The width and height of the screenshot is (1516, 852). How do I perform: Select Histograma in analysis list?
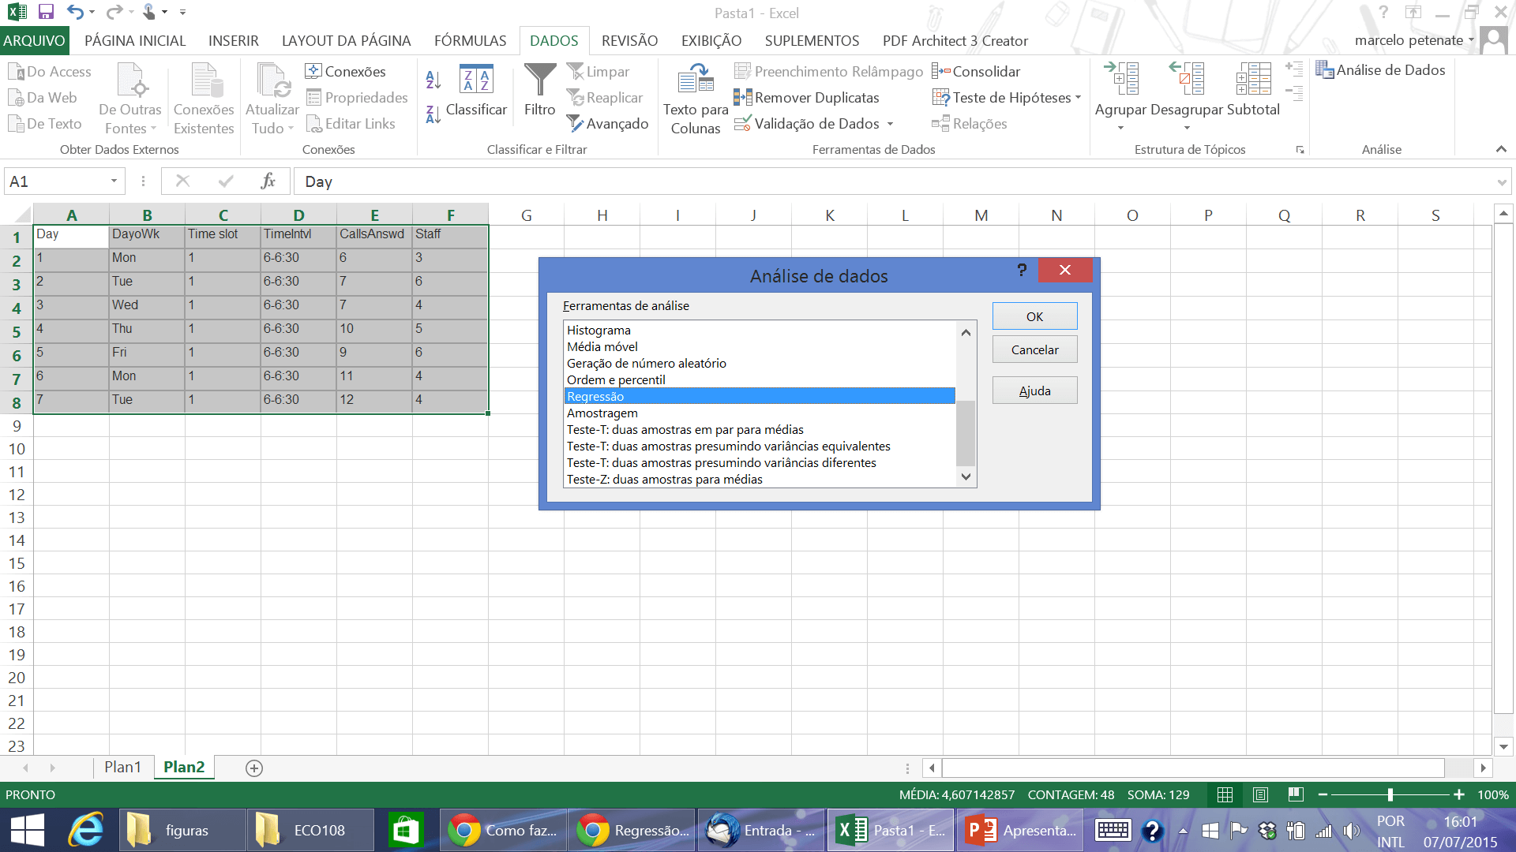pyautogui.click(x=760, y=331)
